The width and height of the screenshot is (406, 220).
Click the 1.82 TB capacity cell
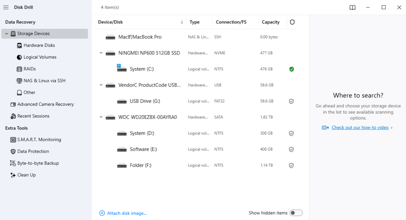[266, 117]
